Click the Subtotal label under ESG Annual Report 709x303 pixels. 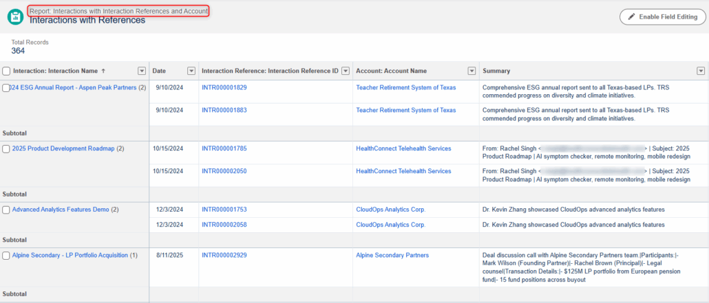click(14, 133)
